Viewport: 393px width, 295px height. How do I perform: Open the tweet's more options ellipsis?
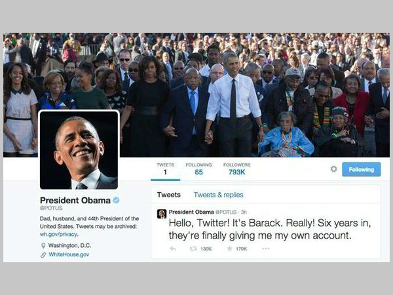265,248
